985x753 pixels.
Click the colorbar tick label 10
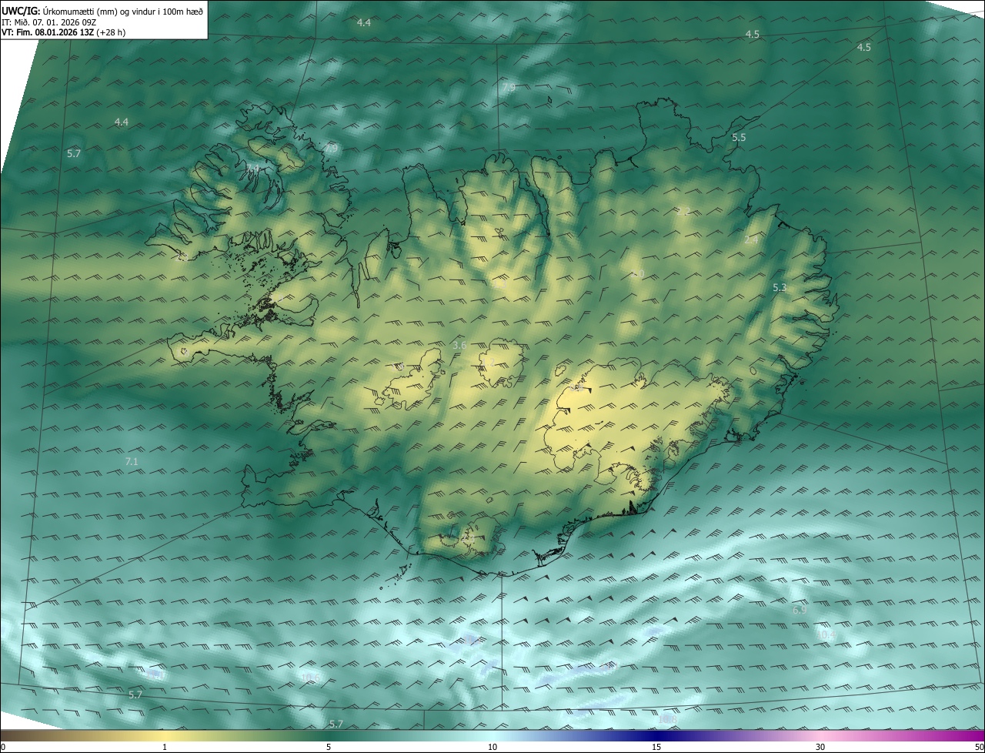point(492,747)
